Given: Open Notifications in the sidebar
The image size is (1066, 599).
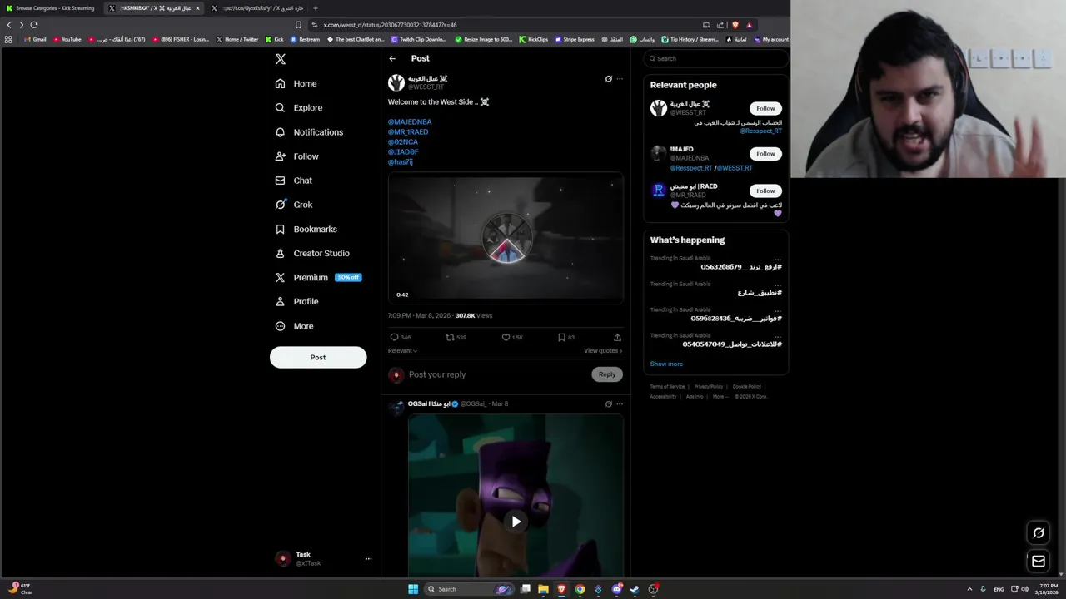Looking at the screenshot, I should (x=309, y=132).
